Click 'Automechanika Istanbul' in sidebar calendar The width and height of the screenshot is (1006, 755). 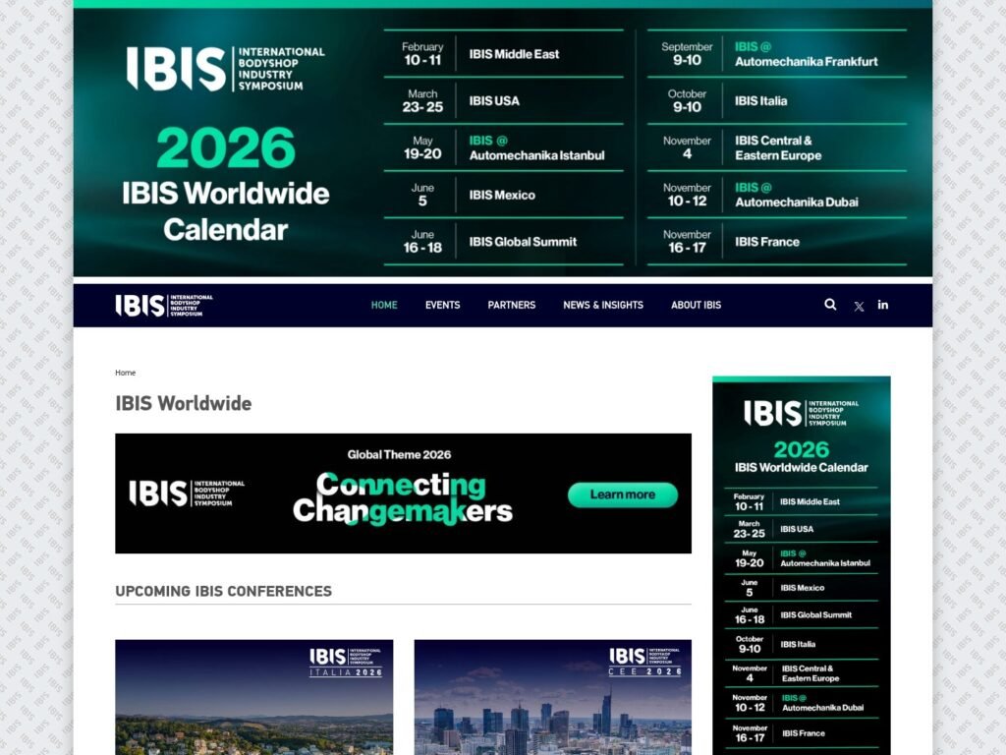click(825, 563)
